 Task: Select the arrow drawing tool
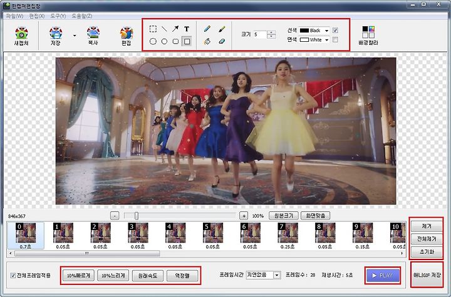coord(175,29)
